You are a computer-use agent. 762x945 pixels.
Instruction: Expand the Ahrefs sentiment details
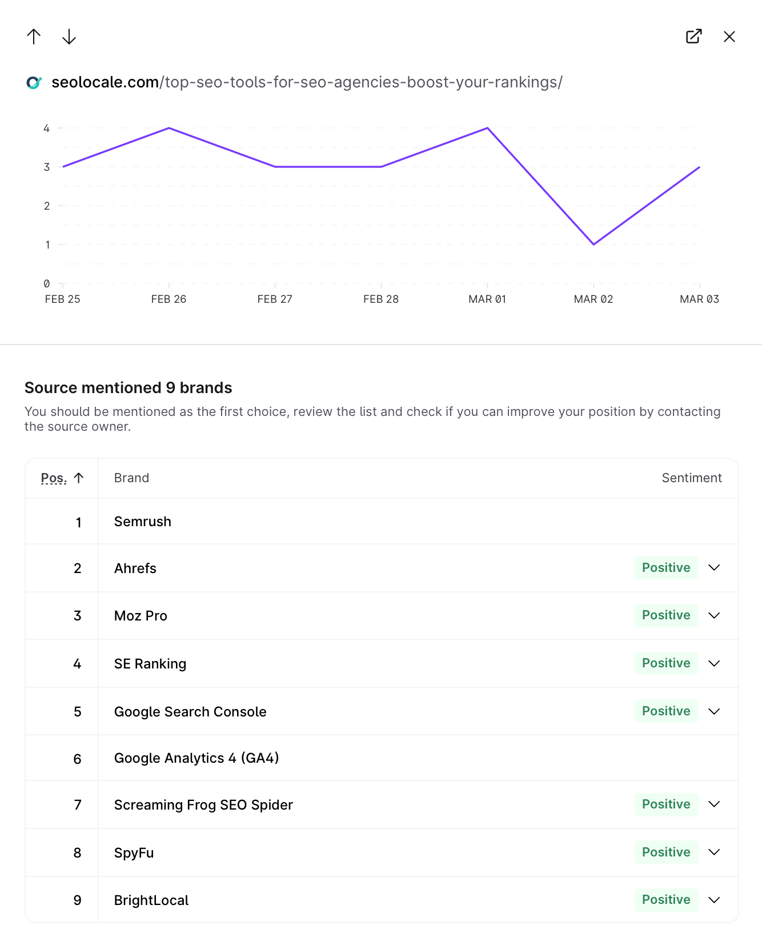(x=714, y=568)
